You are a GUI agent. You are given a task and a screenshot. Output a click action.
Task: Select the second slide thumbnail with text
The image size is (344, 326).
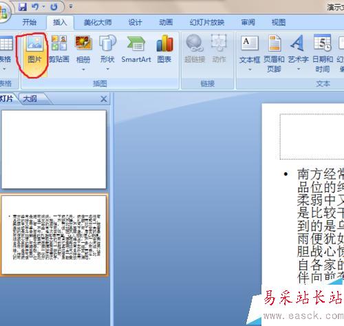pyautogui.click(x=54, y=235)
